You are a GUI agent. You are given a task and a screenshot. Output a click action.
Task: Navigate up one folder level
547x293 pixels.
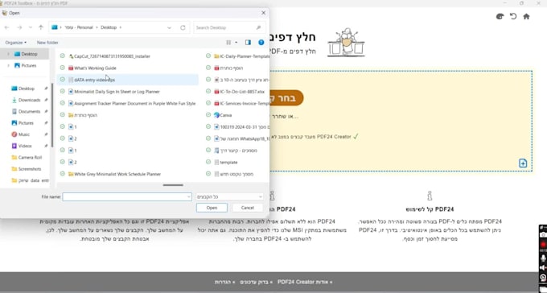tap(41, 27)
